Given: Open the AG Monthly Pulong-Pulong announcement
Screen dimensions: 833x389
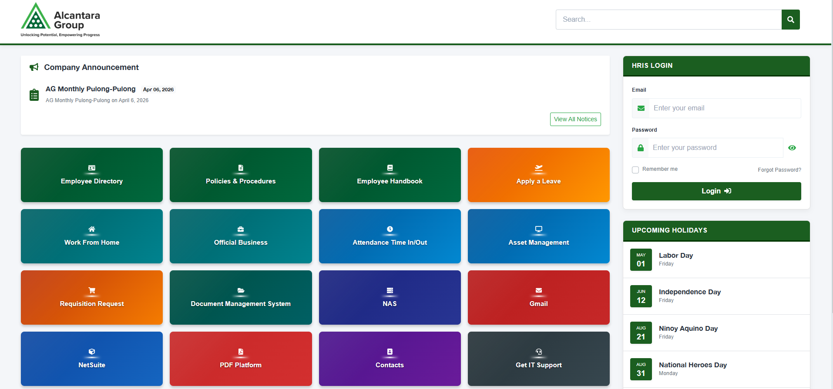Looking at the screenshot, I should point(91,89).
